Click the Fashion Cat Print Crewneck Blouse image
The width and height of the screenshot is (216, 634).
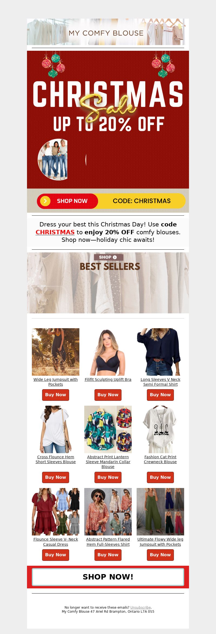coord(160,429)
